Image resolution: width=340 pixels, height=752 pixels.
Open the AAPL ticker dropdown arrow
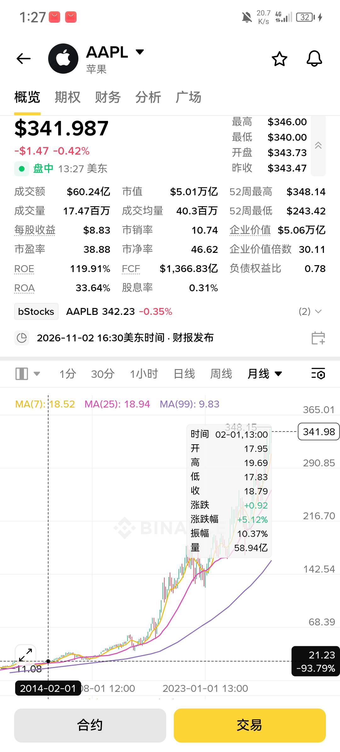[140, 52]
